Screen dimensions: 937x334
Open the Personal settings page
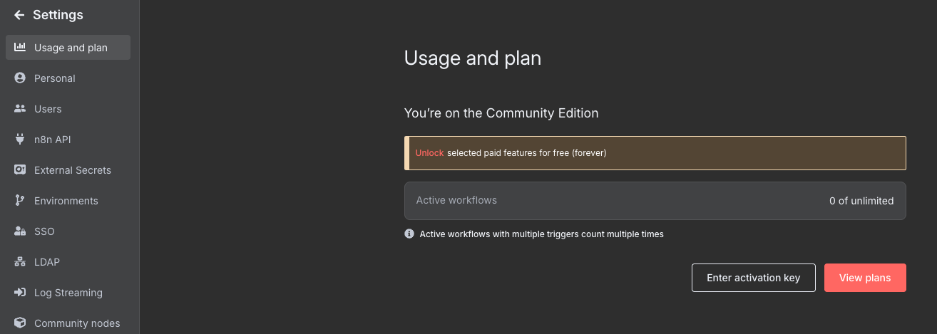[55, 78]
